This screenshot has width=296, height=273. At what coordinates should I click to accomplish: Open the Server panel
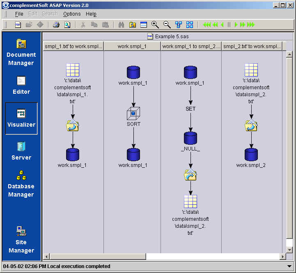pyautogui.click(x=21, y=150)
